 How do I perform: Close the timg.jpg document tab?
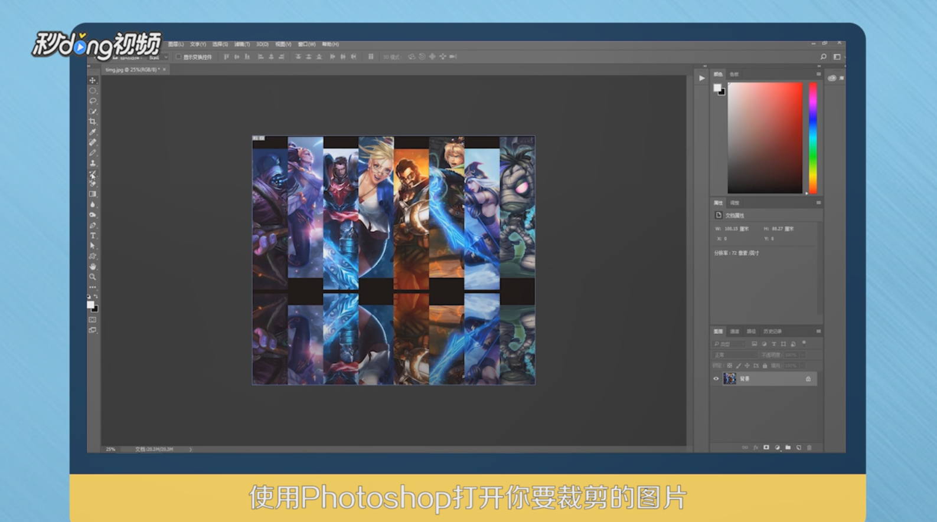tap(164, 70)
